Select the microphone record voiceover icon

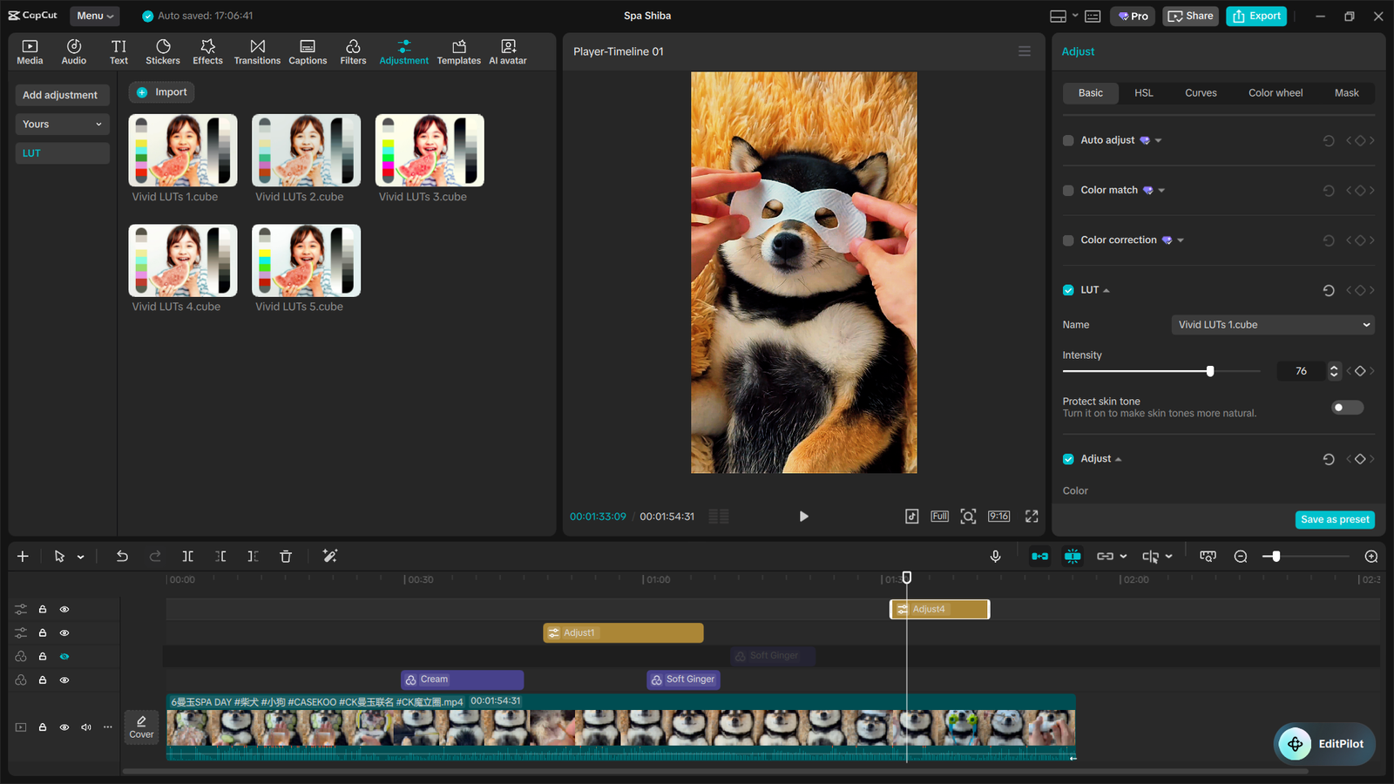coord(995,556)
